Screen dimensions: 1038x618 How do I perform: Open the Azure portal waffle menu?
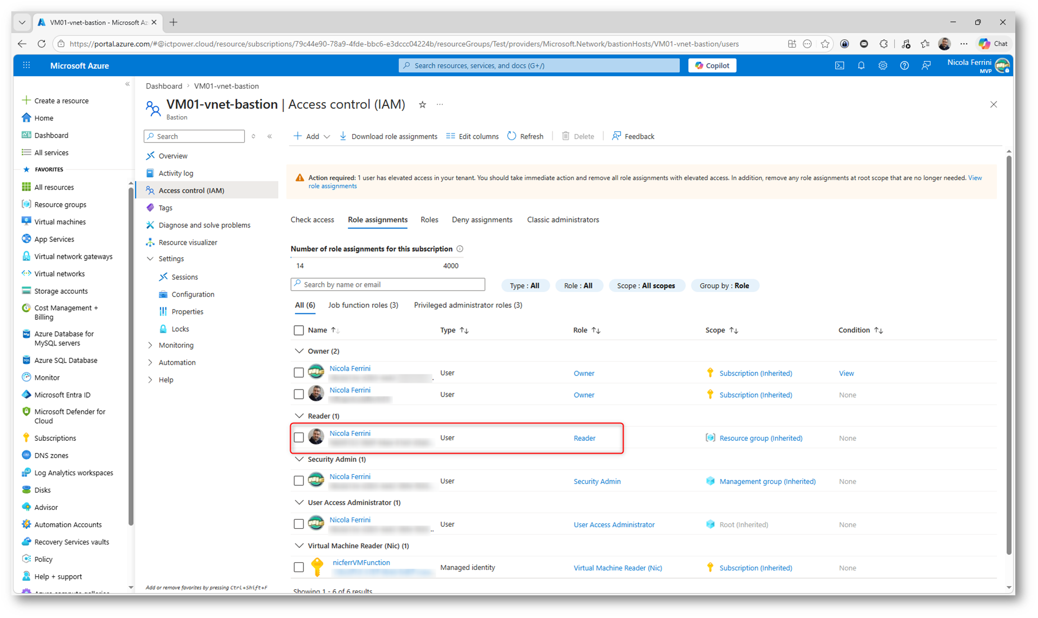tap(26, 65)
